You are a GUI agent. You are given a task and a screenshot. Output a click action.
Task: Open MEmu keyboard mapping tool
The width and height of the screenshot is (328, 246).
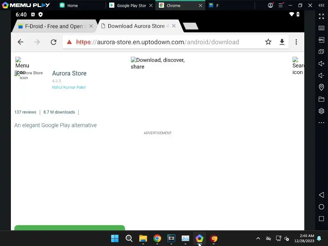pyautogui.click(x=321, y=28)
